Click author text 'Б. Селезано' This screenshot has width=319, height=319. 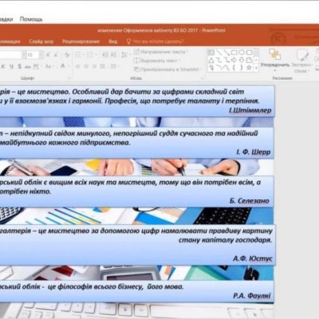[250, 201]
